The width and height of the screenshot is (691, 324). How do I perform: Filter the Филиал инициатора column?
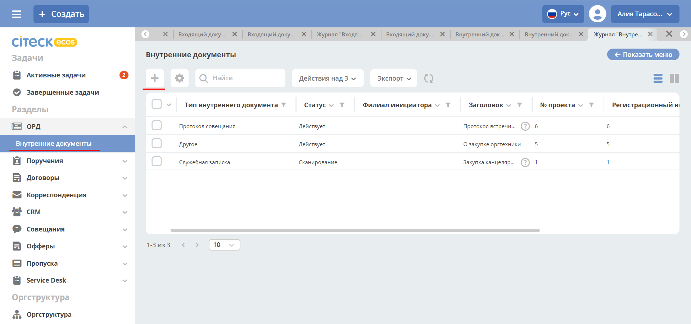tap(448, 105)
